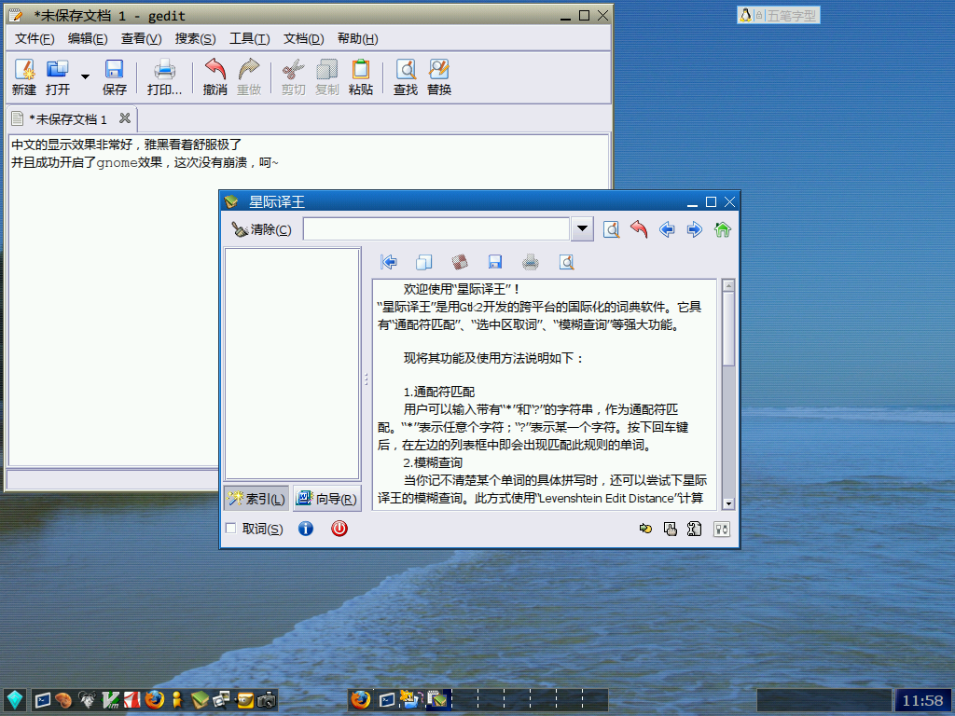Enable the 取词(S) scan checkbox
The height and width of the screenshot is (716, 955).
pos(231,529)
